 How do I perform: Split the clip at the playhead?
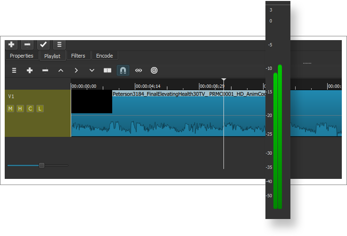point(107,70)
